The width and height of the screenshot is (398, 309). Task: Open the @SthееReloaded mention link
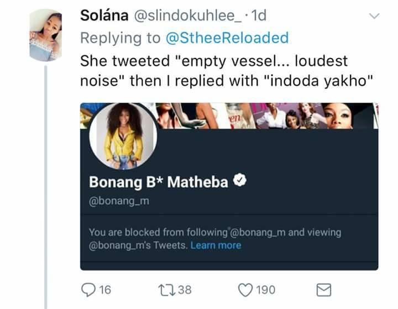pos(227,38)
